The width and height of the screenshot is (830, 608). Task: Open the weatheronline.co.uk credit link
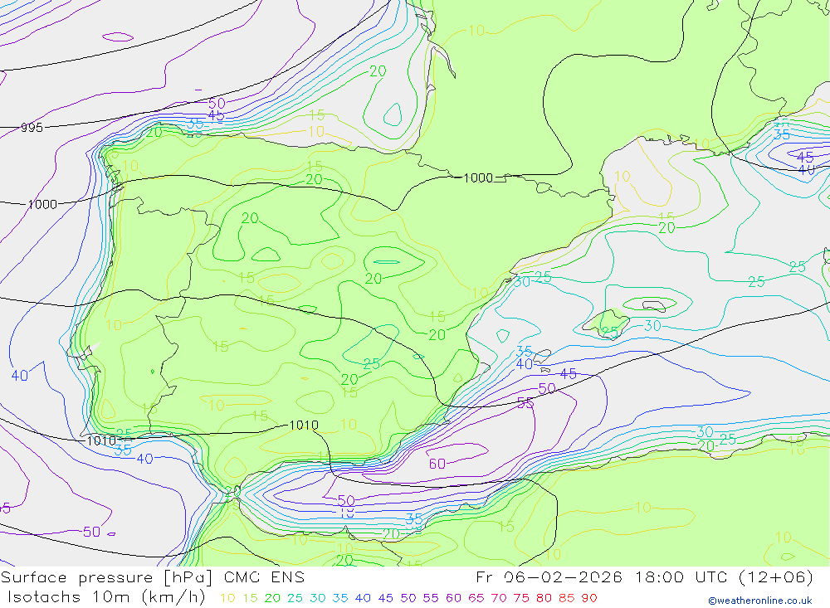760,601
